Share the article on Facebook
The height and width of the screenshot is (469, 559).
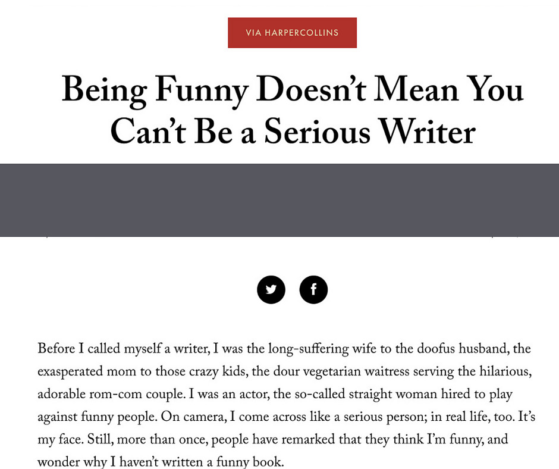313,289
